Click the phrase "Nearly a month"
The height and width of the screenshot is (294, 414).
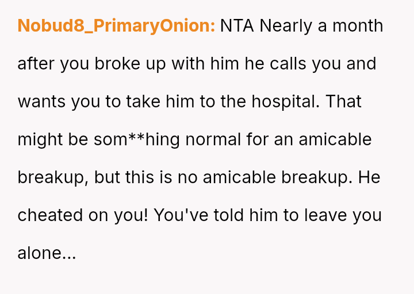coord(321,26)
